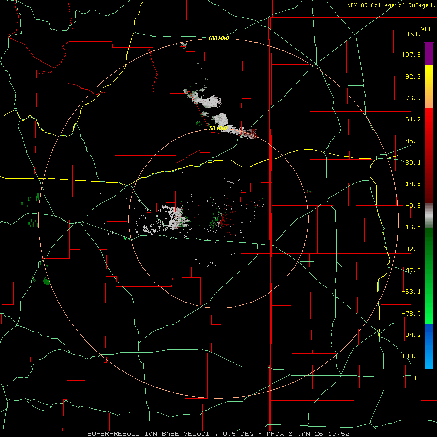
Task: Pick the blue segment of velocity color bar
Action: point(429,346)
